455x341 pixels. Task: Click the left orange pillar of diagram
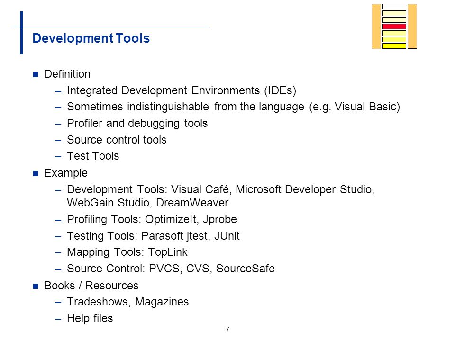tap(376, 27)
